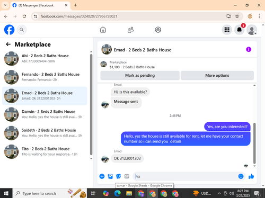Click the Chrome tab search dropdown
The height and width of the screenshot is (198, 265).
(x=5, y=5)
